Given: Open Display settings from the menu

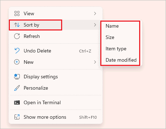Looking at the screenshot, I should tap(55, 77).
